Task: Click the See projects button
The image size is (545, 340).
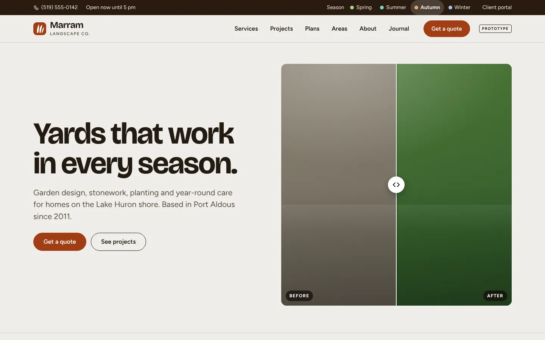Action: (x=118, y=242)
